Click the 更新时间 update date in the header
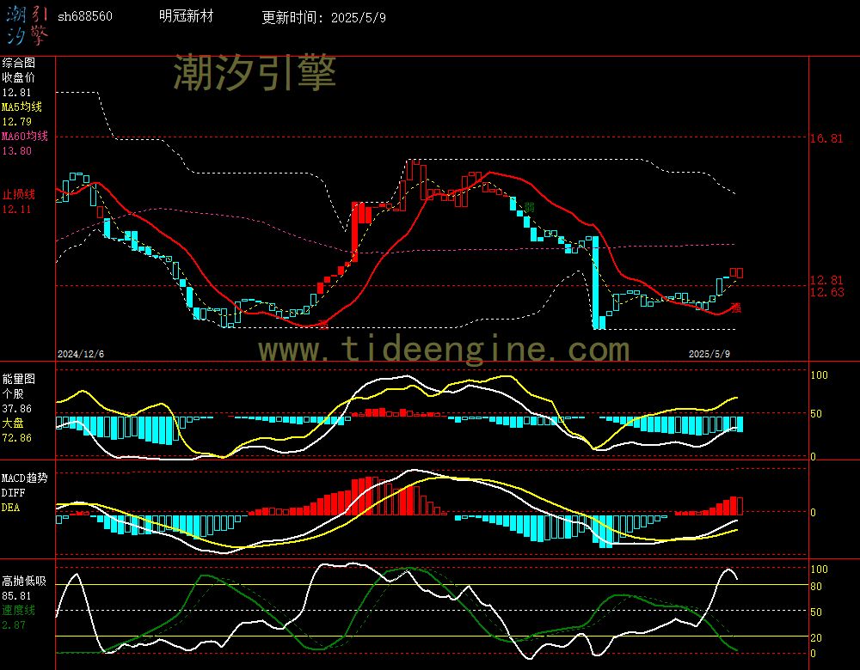860x670 pixels. pyautogui.click(x=323, y=17)
